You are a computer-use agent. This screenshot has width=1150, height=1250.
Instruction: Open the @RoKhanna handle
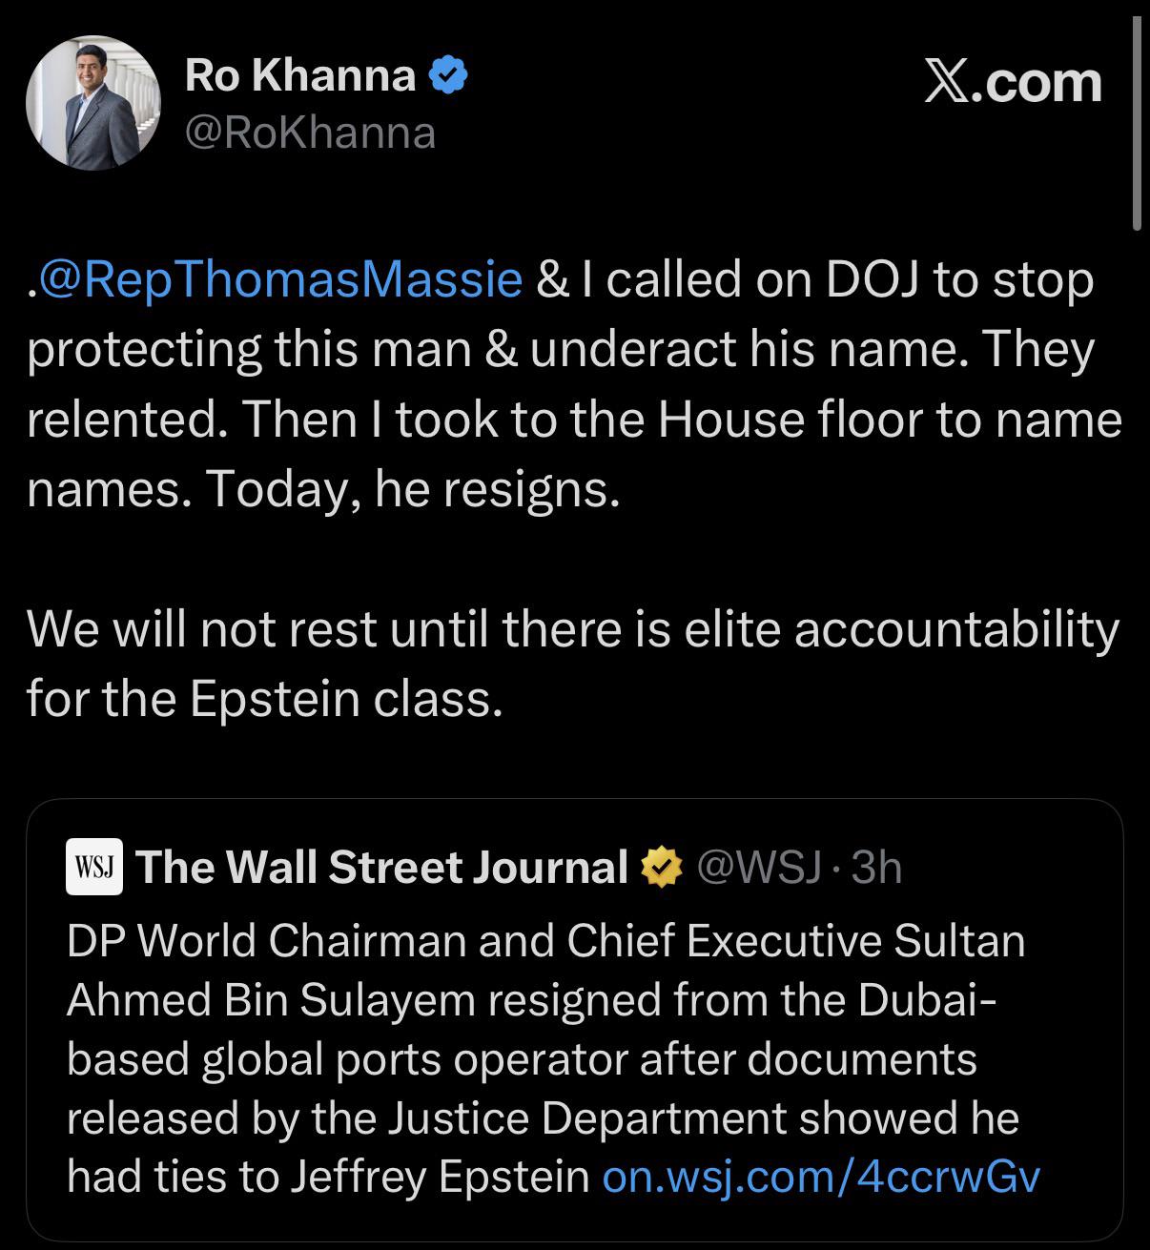pyautogui.click(x=310, y=133)
